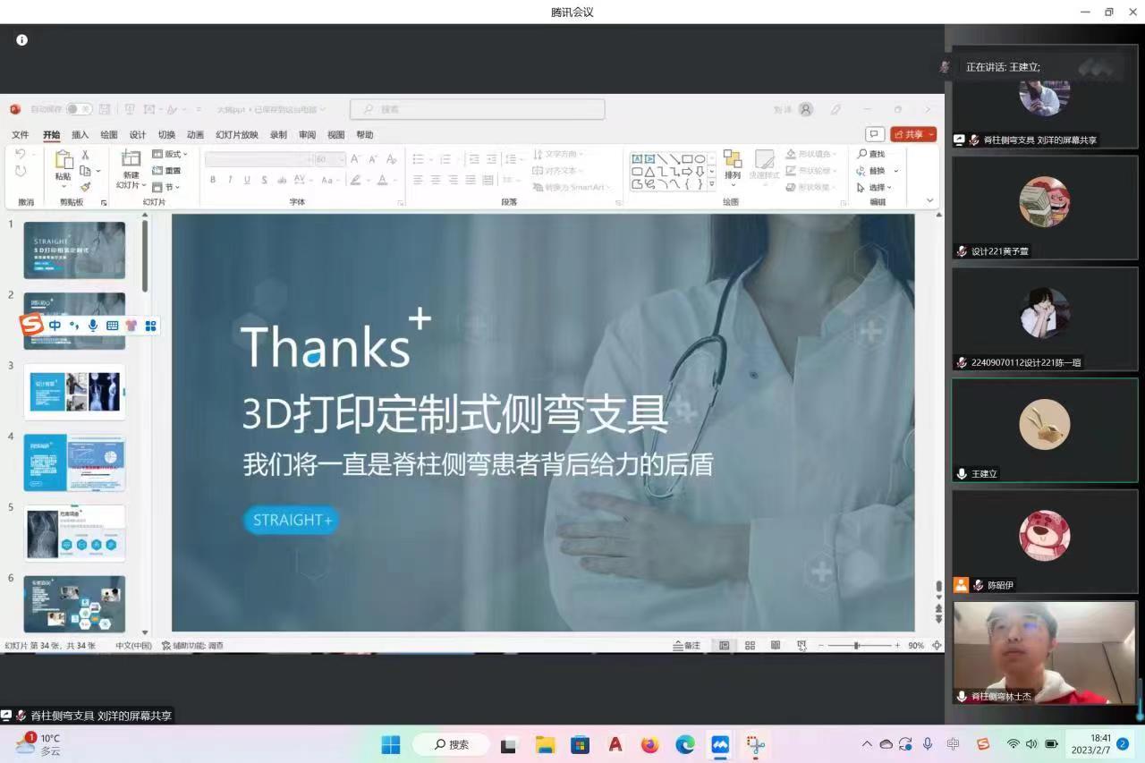
Task: Switch to View (视图) tab
Action: click(335, 135)
